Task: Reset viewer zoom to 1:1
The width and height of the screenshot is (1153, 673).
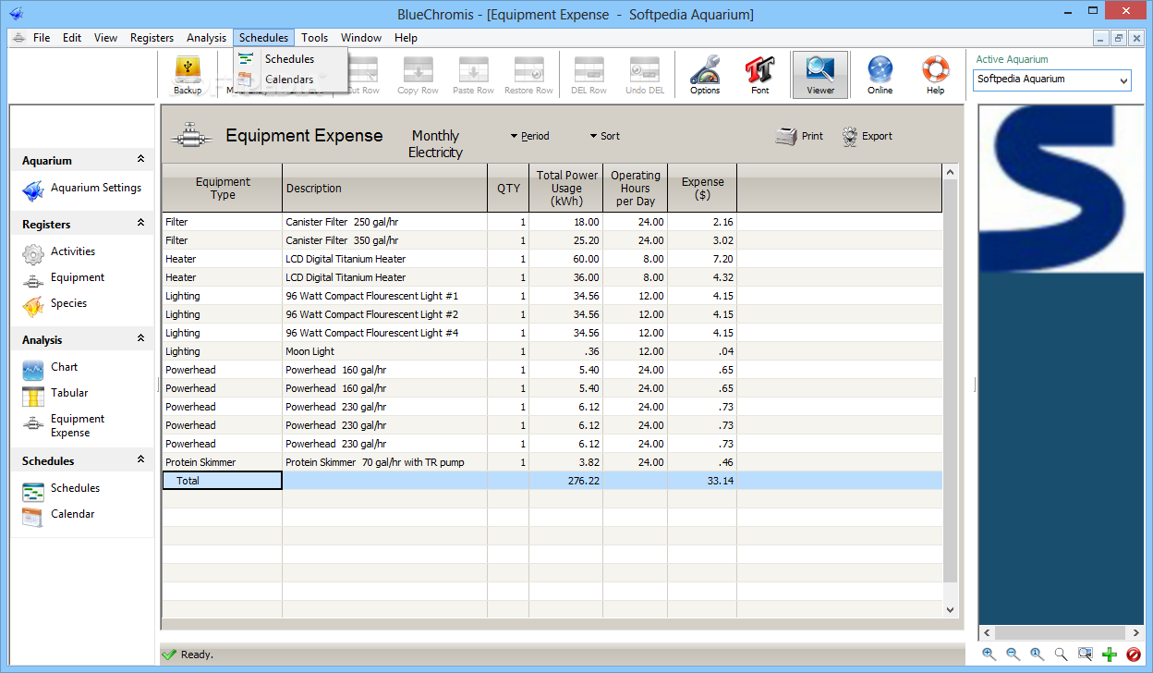Action: click(1038, 655)
